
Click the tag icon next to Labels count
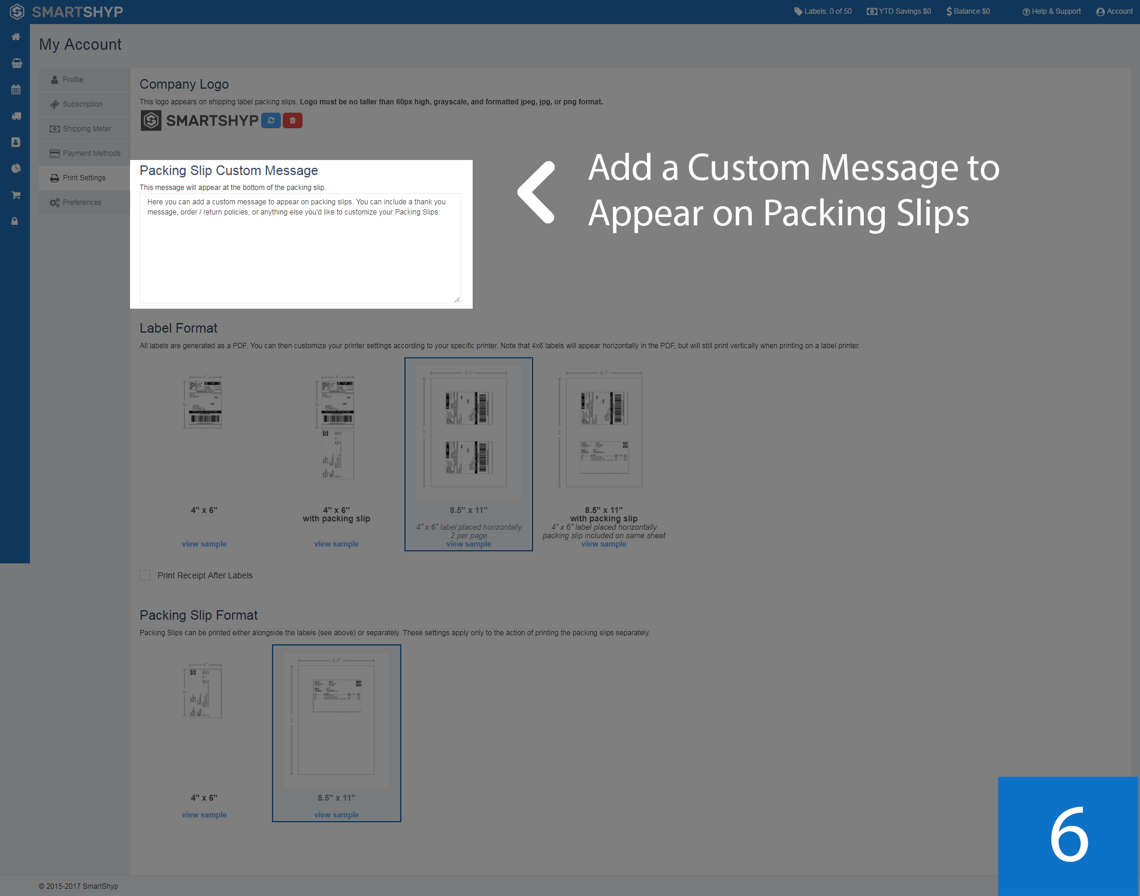point(798,11)
